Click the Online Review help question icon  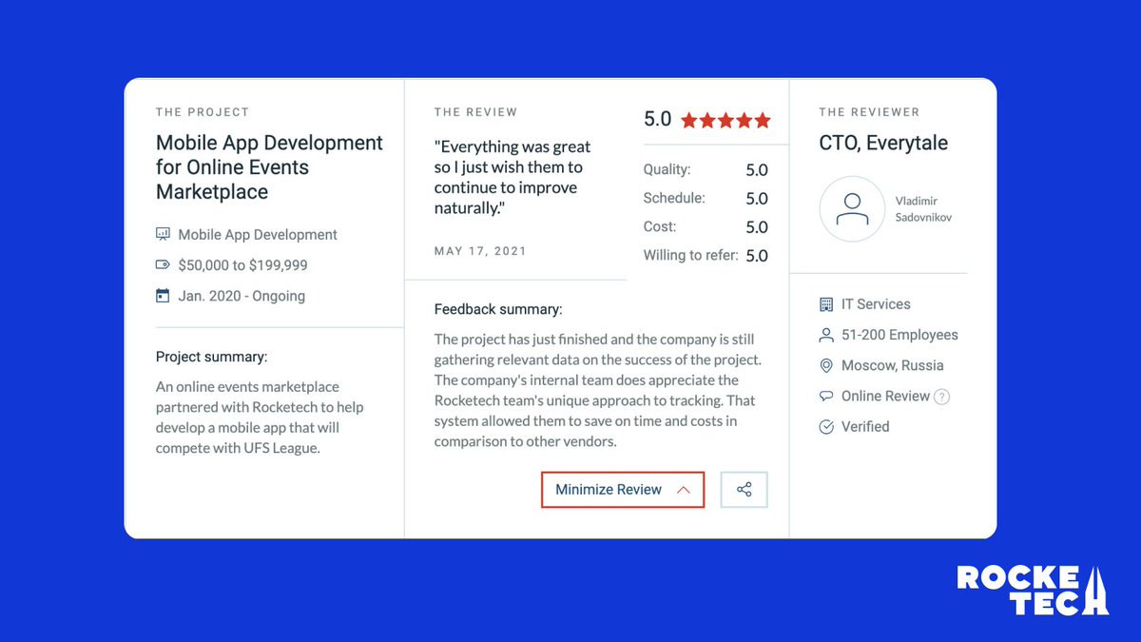[x=941, y=397]
